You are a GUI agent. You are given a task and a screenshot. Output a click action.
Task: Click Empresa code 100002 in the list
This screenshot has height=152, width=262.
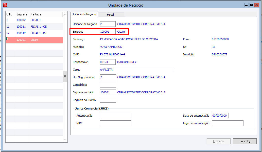(21, 20)
